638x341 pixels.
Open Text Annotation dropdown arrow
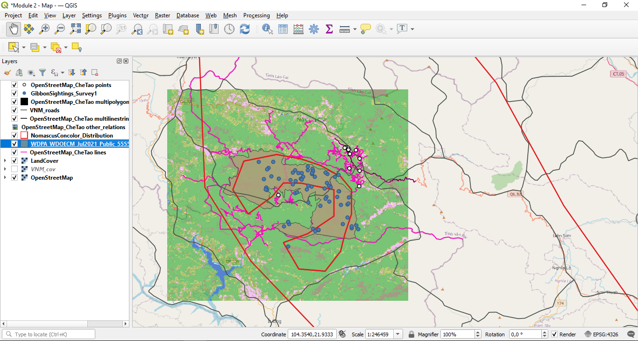tap(412, 29)
